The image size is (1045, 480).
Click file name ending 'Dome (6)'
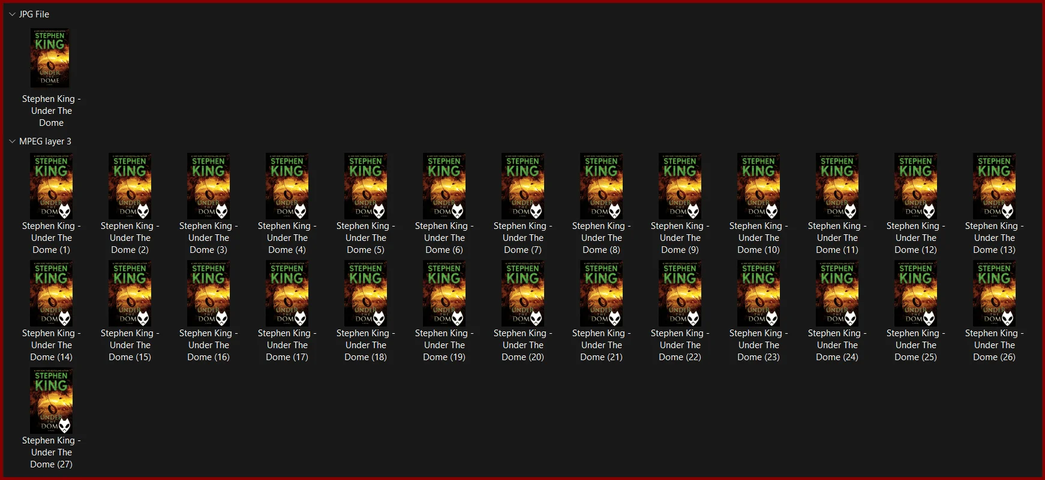(x=445, y=238)
